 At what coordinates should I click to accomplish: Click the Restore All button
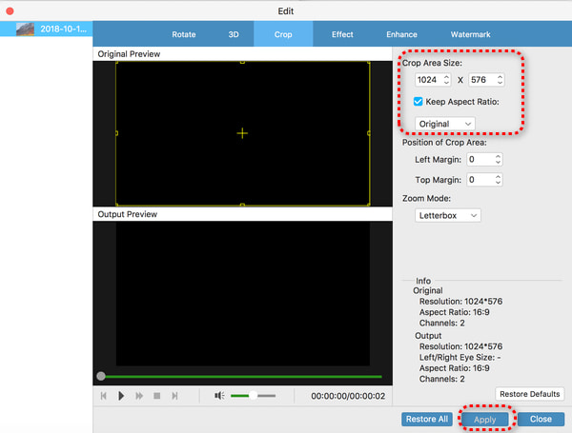click(427, 419)
